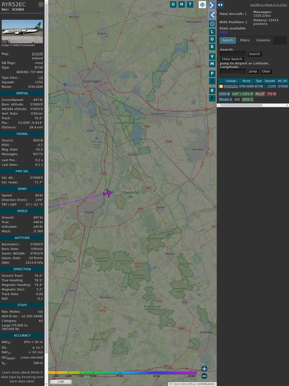The width and height of the screenshot is (289, 386).
Task: Select the RYR52EC callsign in table
Action: coord(231,86)
